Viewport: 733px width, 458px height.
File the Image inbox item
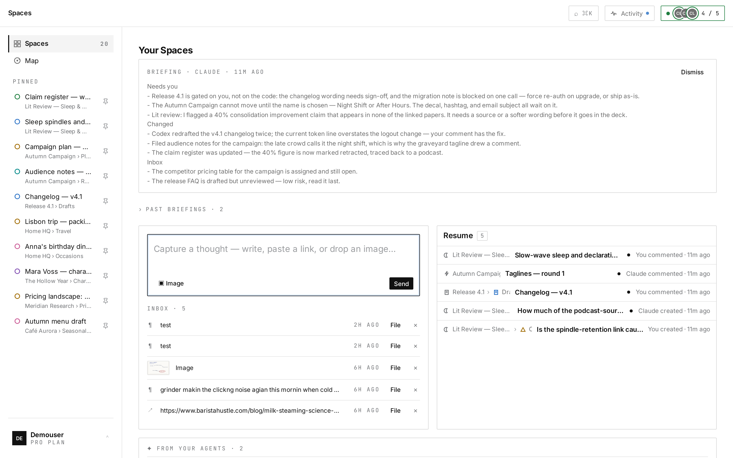pos(395,368)
